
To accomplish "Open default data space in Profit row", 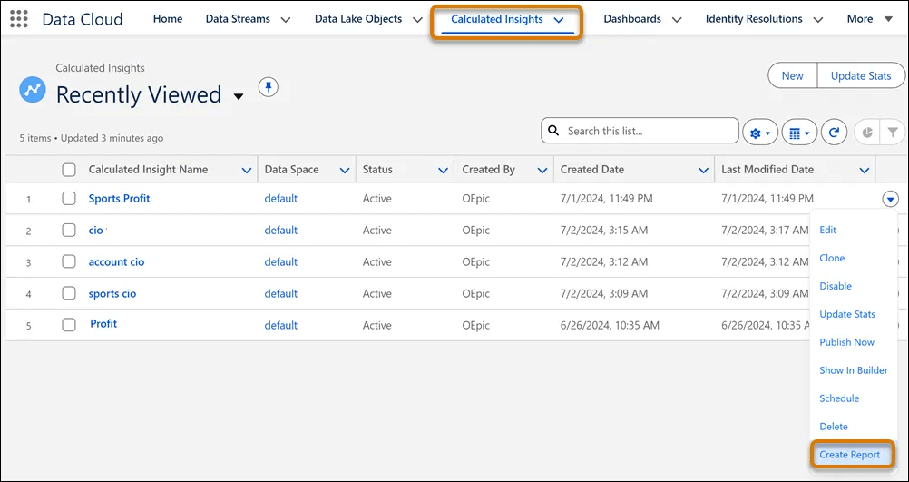I will tap(280, 325).
